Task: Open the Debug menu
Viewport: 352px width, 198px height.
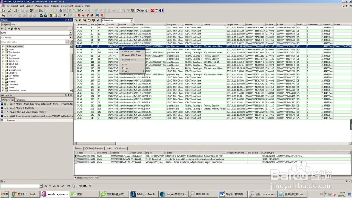Action: (x=38, y=6)
